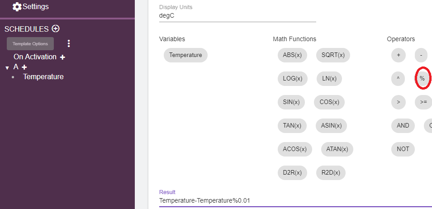
Task: Insert the Temperature variable chip
Action: 185,55
